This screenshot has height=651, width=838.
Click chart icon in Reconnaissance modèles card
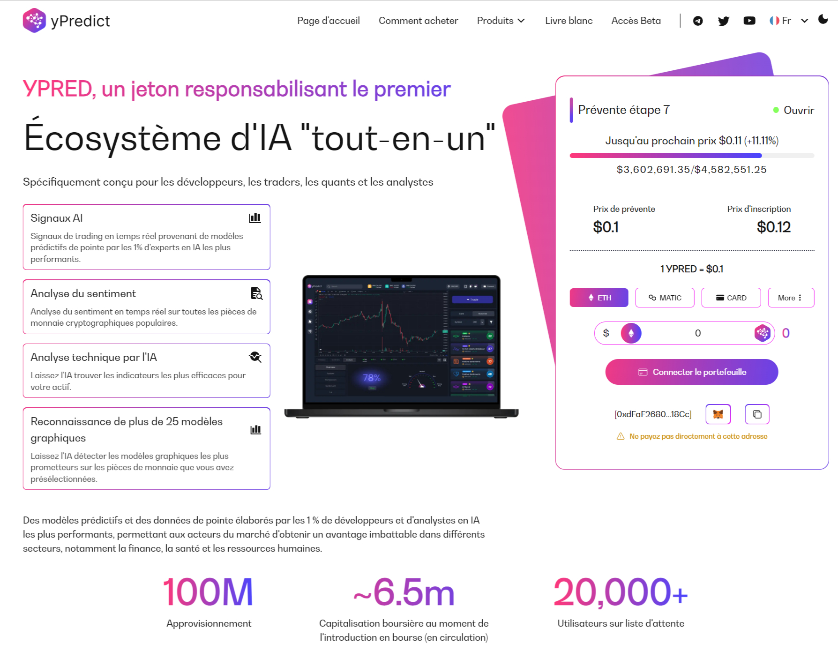click(x=255, y=429)
